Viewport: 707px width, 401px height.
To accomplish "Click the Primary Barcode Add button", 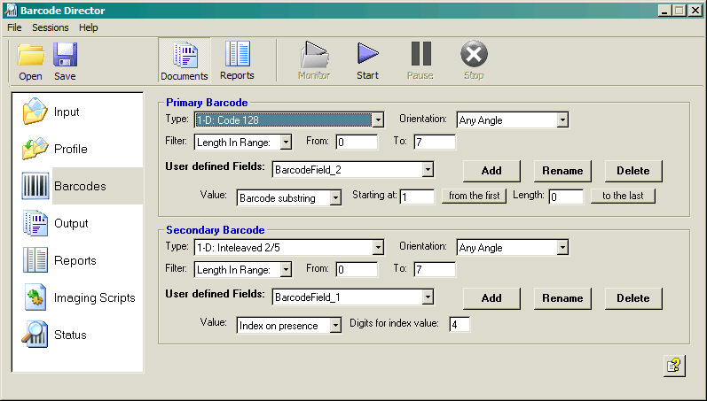I will (491, 171).
